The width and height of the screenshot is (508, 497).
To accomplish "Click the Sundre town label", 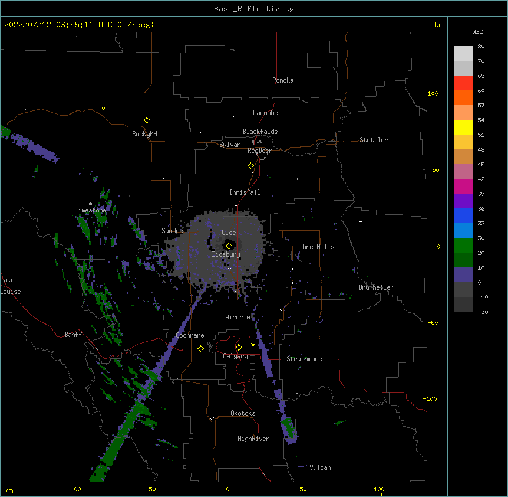I will point(172,231).
